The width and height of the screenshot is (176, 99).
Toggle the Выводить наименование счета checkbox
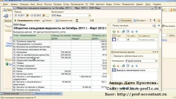pyautogui.click(x=114, y=70)
